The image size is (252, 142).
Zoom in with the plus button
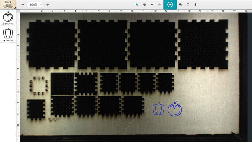coord(47,5)
